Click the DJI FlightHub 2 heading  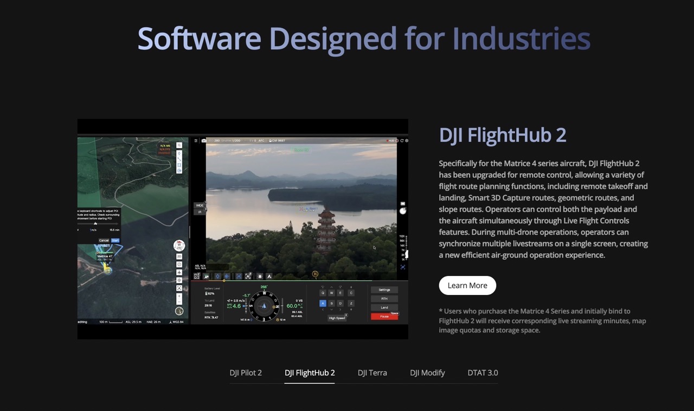tap(503, 135)
